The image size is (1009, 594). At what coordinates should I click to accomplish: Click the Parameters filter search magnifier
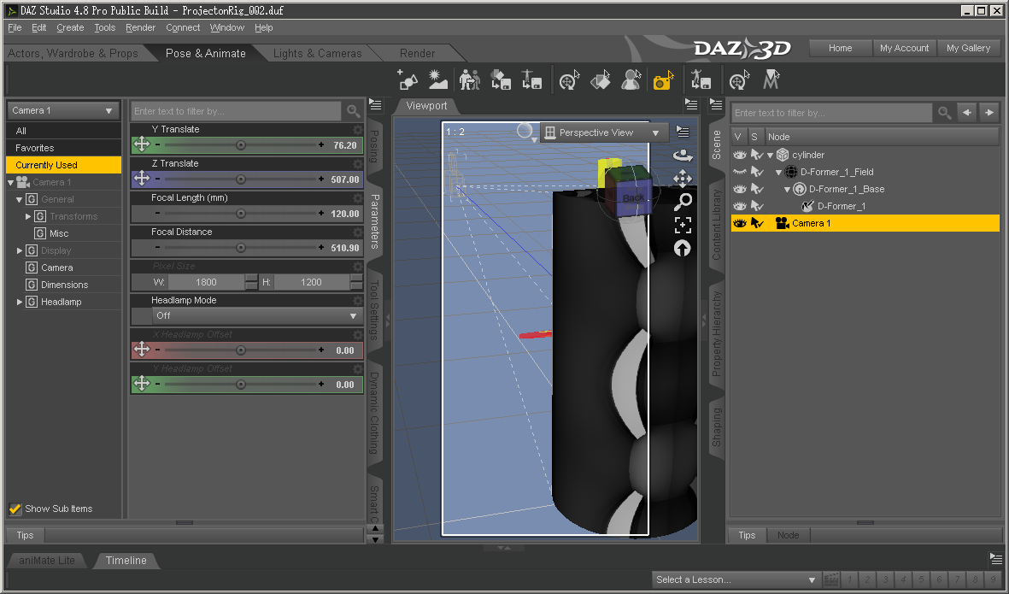[x=353, y=111]
